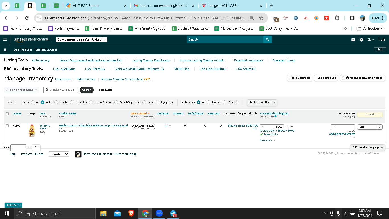This screenshot has height=219, width=389.
Task: Open the Chrome profile avatar
Action: [x=363, y=18]
